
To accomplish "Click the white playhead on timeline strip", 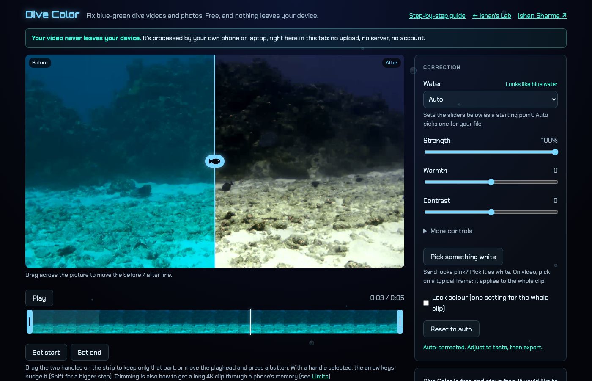I will (x=250, y=322).
